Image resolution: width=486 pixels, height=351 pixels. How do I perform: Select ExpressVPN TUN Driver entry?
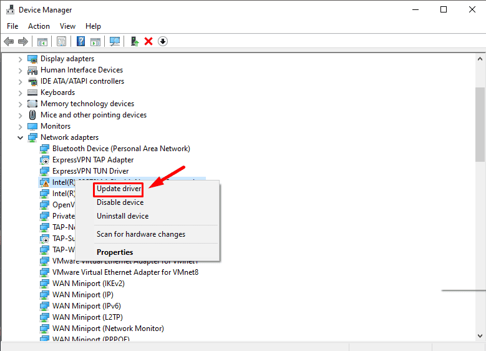coord(90,171)
